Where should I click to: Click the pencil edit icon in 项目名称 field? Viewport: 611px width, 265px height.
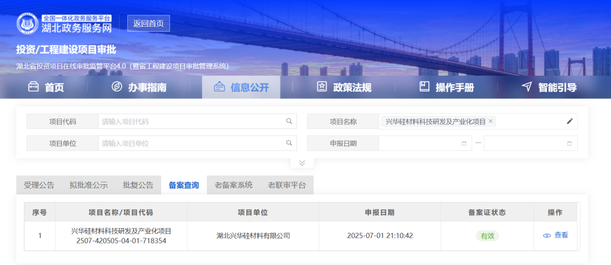(x=569, y=121)
